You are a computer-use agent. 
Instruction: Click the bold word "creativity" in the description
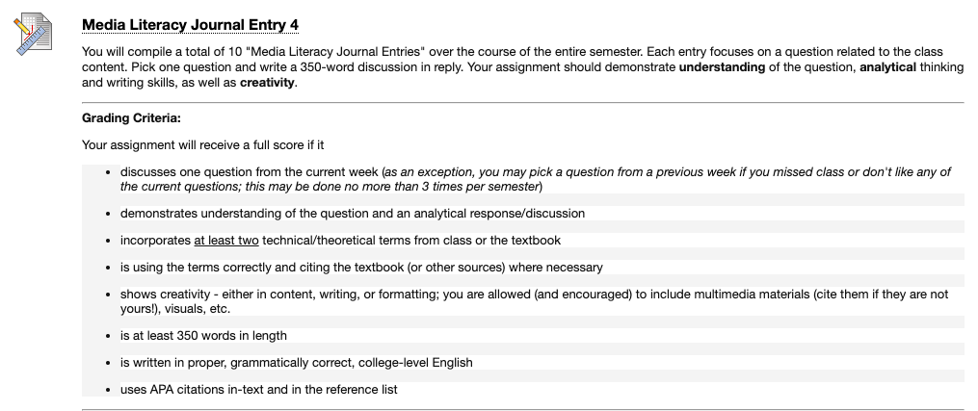click(267, 82)
